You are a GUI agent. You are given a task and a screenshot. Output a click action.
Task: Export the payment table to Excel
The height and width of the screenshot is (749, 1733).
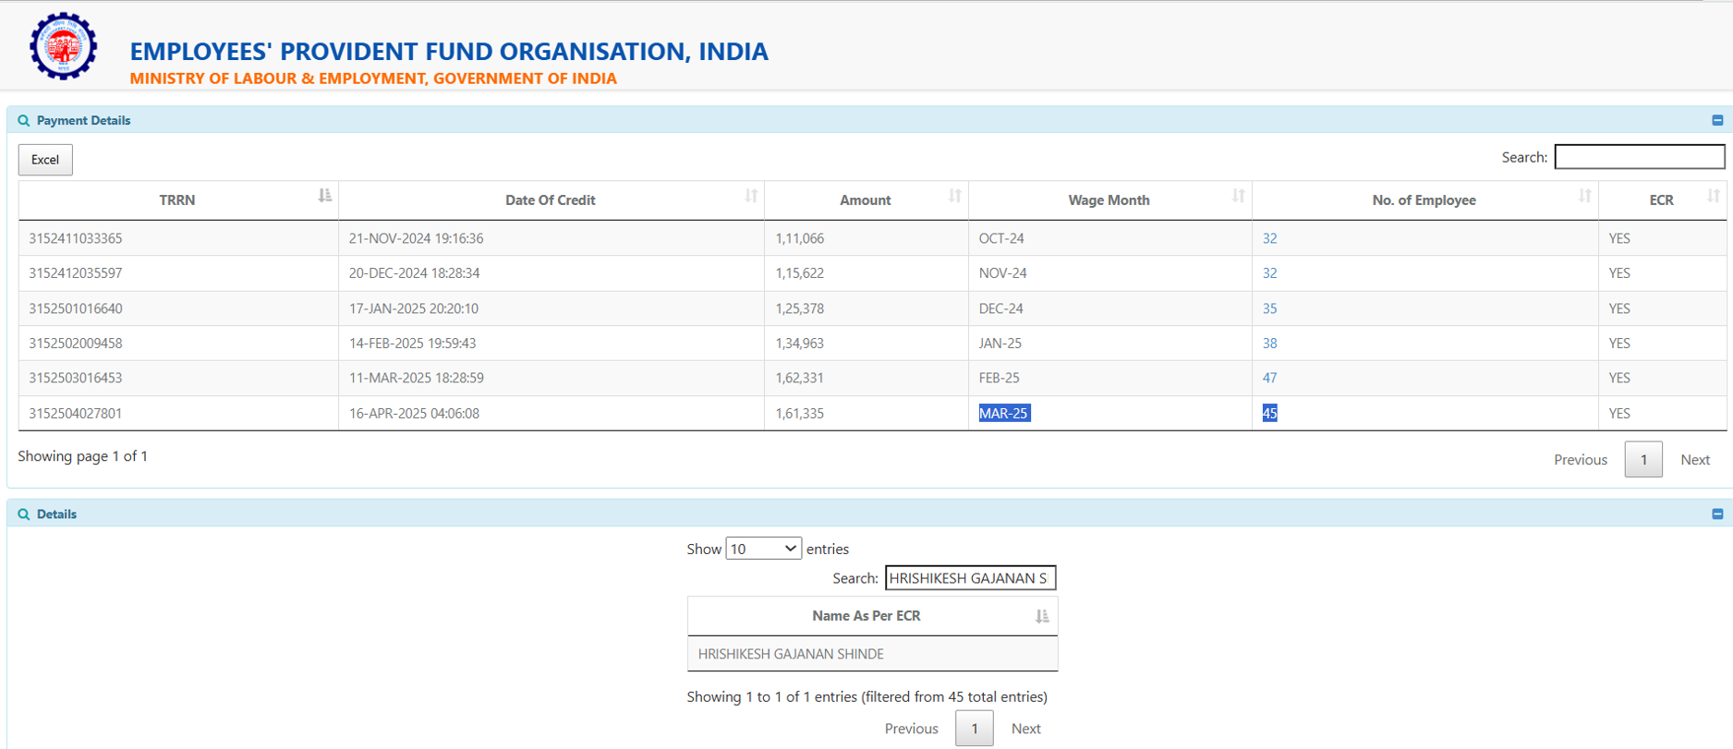coord(45,160)
